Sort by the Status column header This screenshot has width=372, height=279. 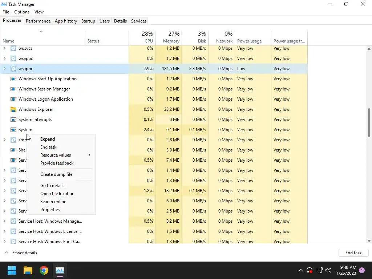point(107,37)
